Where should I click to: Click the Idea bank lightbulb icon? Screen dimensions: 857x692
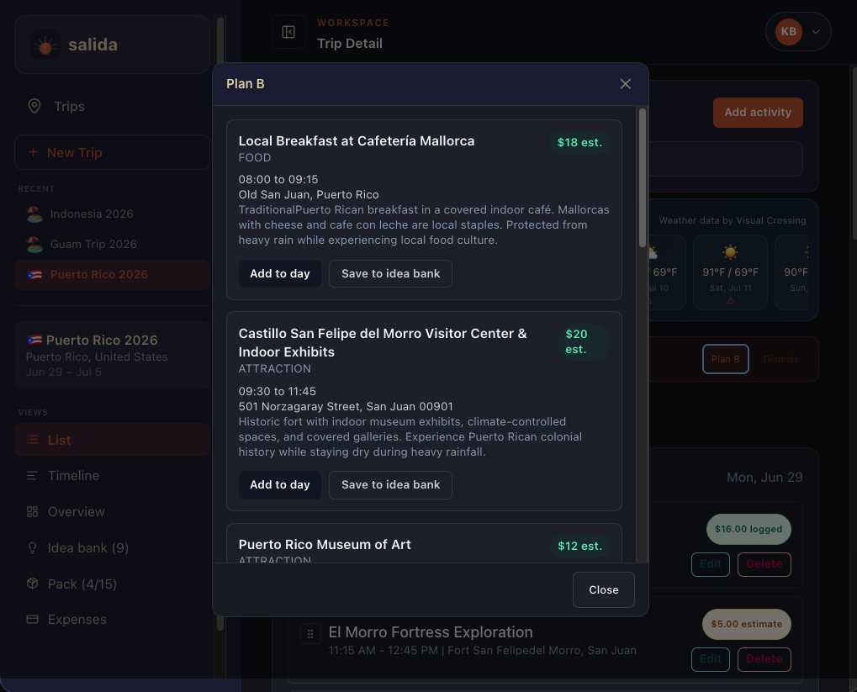32,547
